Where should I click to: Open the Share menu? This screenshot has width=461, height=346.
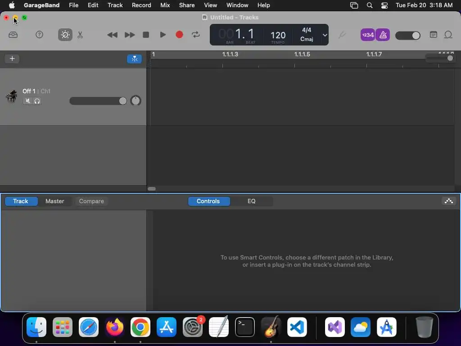[187, 5]
